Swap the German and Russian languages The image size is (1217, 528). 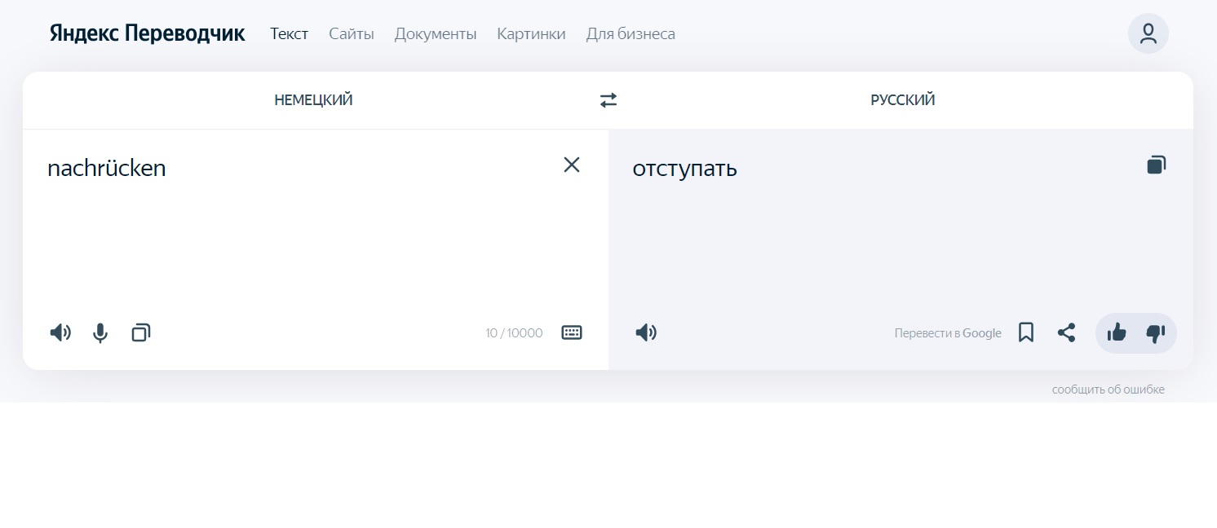tap(608, 100)
